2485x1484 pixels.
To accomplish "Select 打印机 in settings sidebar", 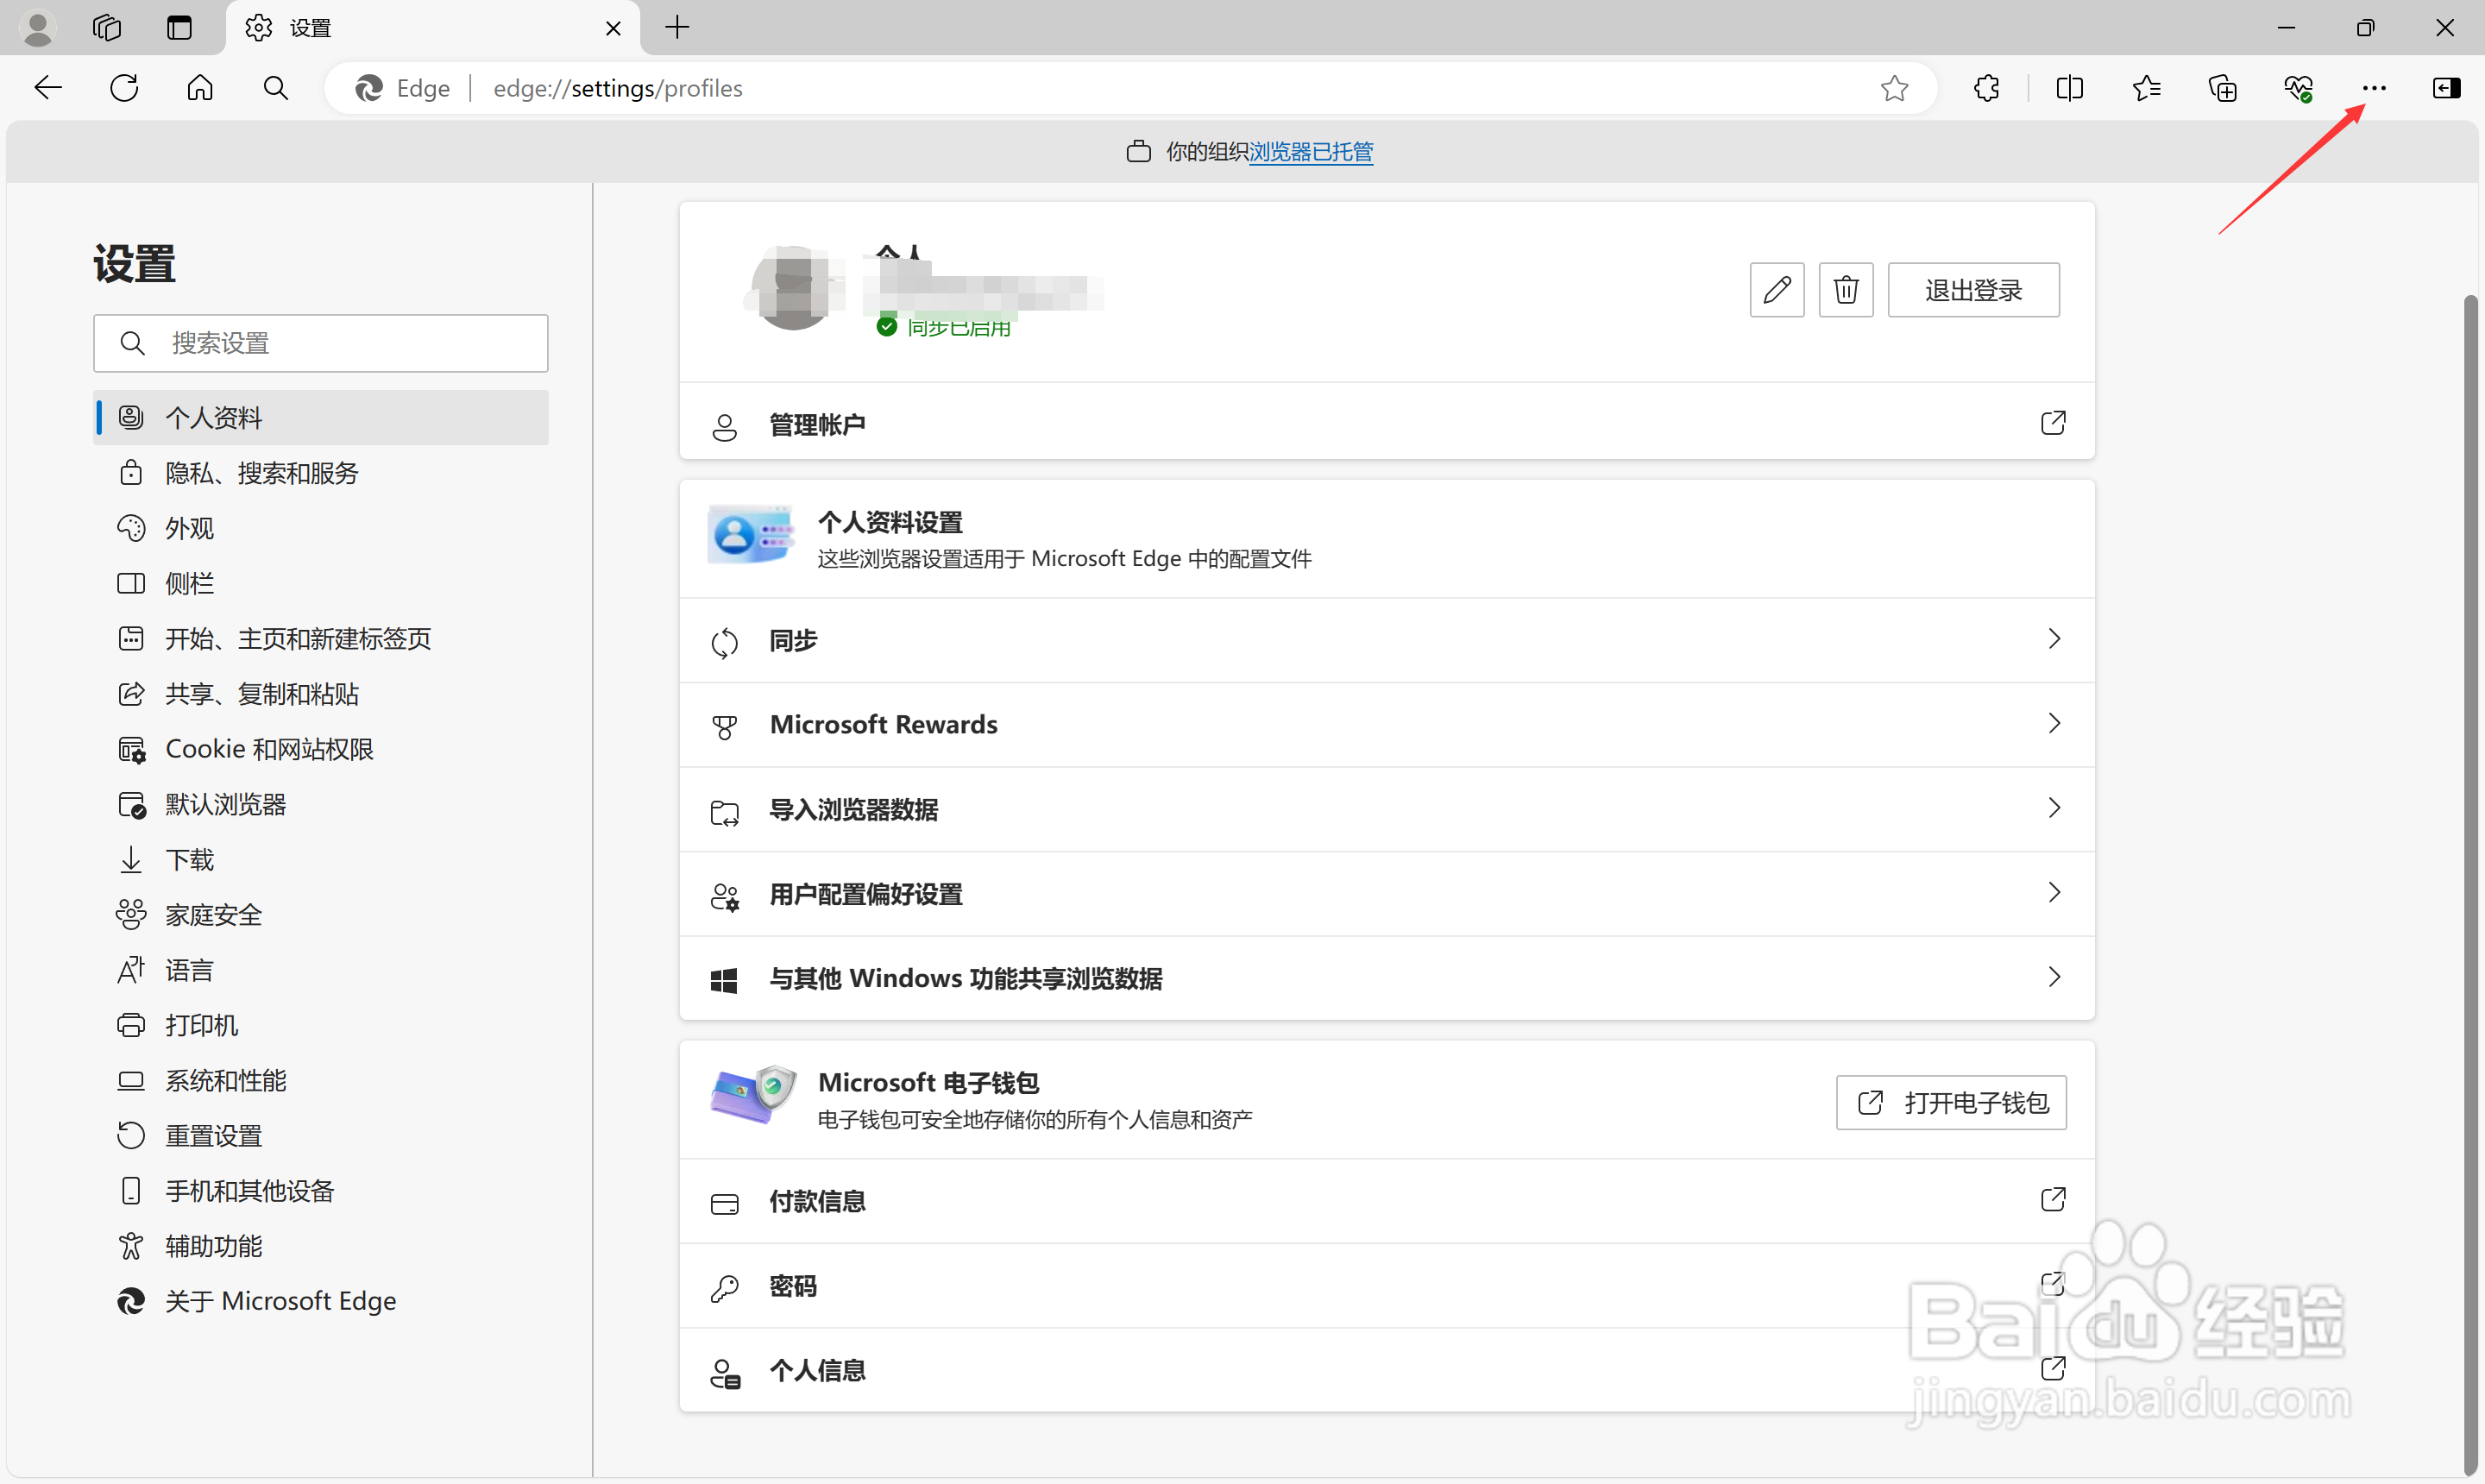I will coord(321,1025).
